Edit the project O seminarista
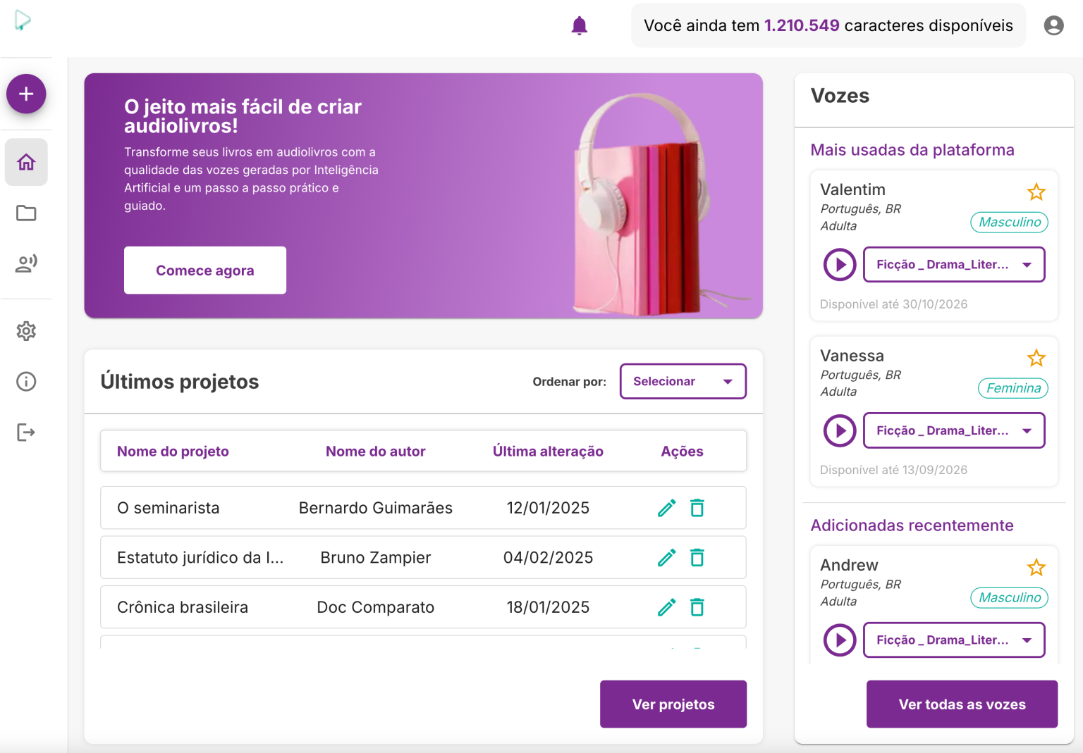Screen dimensions: 1083x753 click(x=666, y=507)
